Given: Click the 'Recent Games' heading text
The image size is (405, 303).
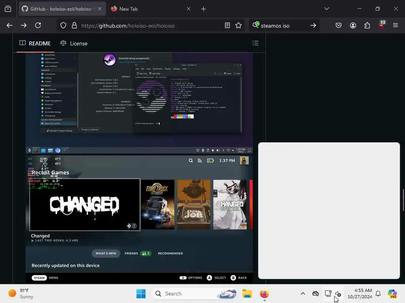Looking at the screenshot, I should click(50, 172).
